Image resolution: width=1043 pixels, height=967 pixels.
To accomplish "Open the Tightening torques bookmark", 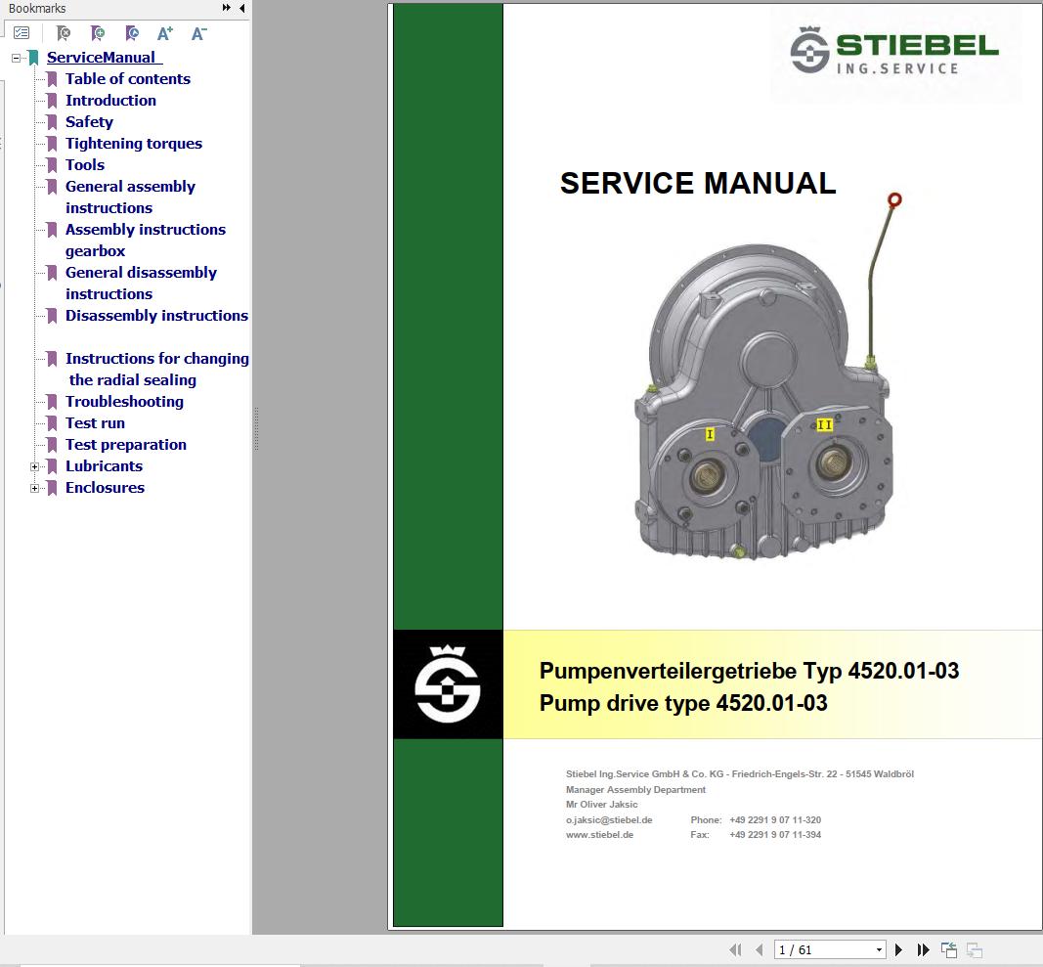I will point(134,144).
